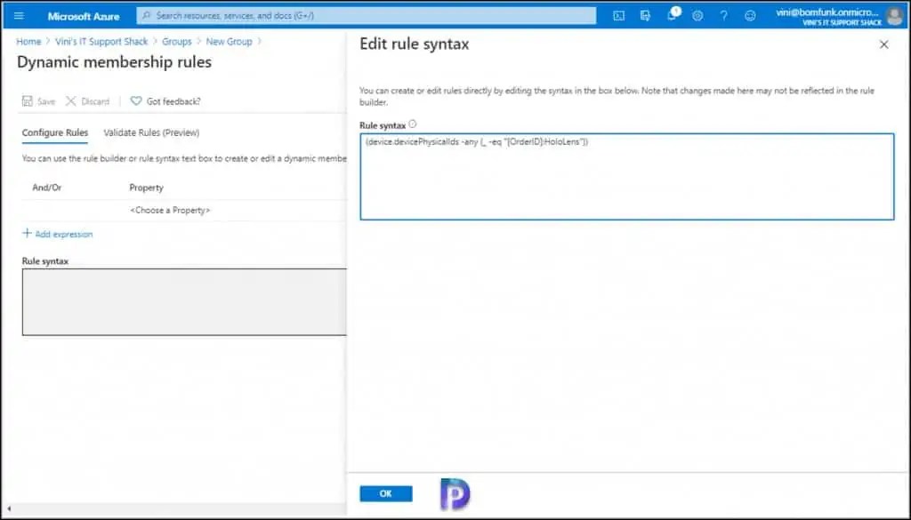Open the Help question mark icon

point(722,15)
